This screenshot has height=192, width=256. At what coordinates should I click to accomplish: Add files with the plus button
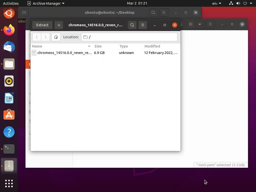[x=59, y=25]
